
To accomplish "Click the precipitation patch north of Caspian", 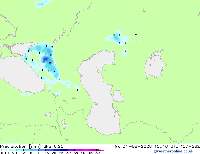I will point(117,38).
